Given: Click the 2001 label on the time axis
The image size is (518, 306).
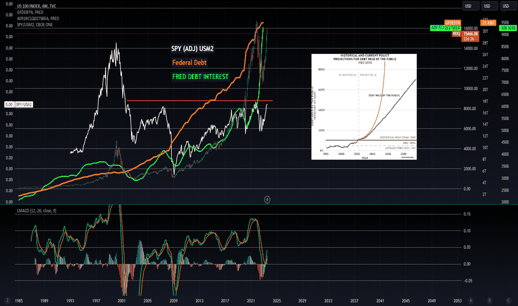Looking at the screenshot, I should pyautogui.click(x=122, y=300).
